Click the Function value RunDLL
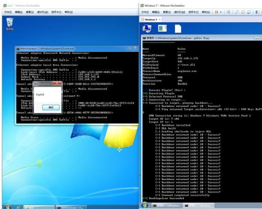The height and width of the screenshot is (209, 262). click(x=182, y=84)
